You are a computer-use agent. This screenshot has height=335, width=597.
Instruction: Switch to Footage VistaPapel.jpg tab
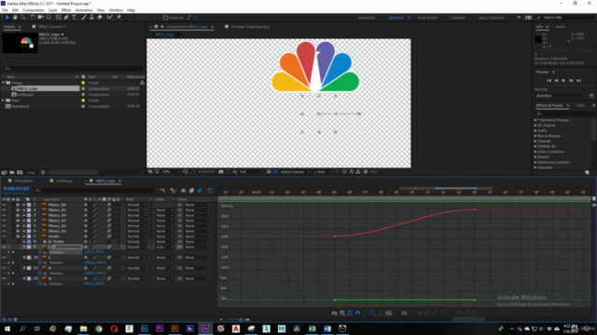pos(250,27)
